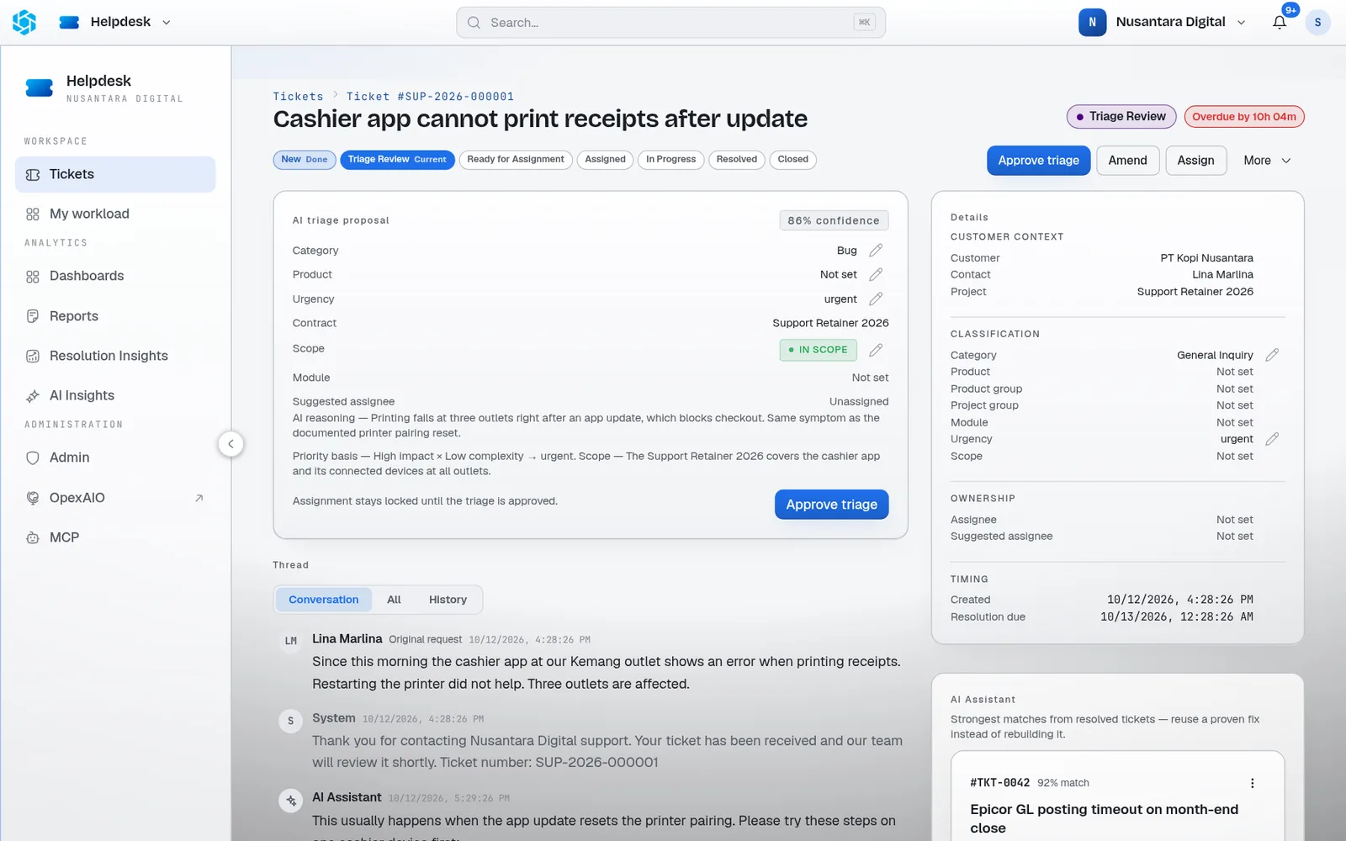Click the S user avatar
1346x841 pixels.
pos(1317,23)
